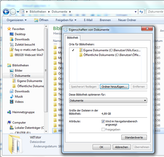Viewport: 164px width, 157px height.
Task: Click E-Mail in the toolbar
Action: coord(88,20)
